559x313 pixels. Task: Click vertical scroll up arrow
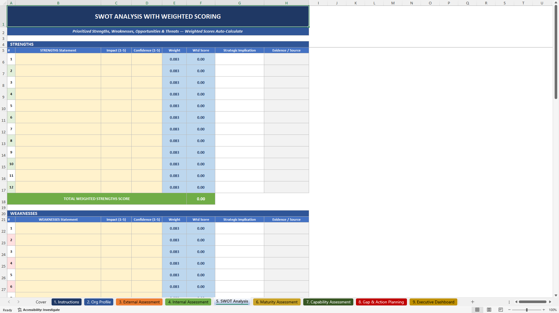pos(556,2)
